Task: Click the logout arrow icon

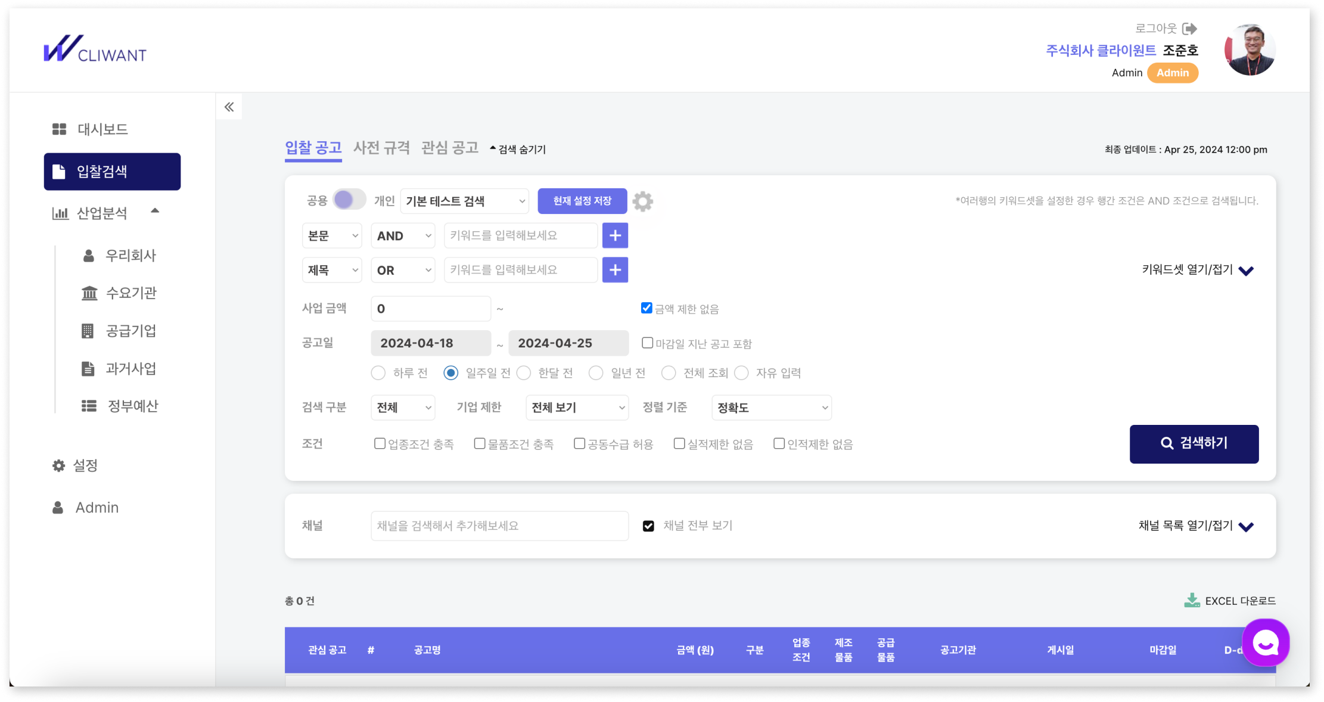Action: click(1189, 29)
